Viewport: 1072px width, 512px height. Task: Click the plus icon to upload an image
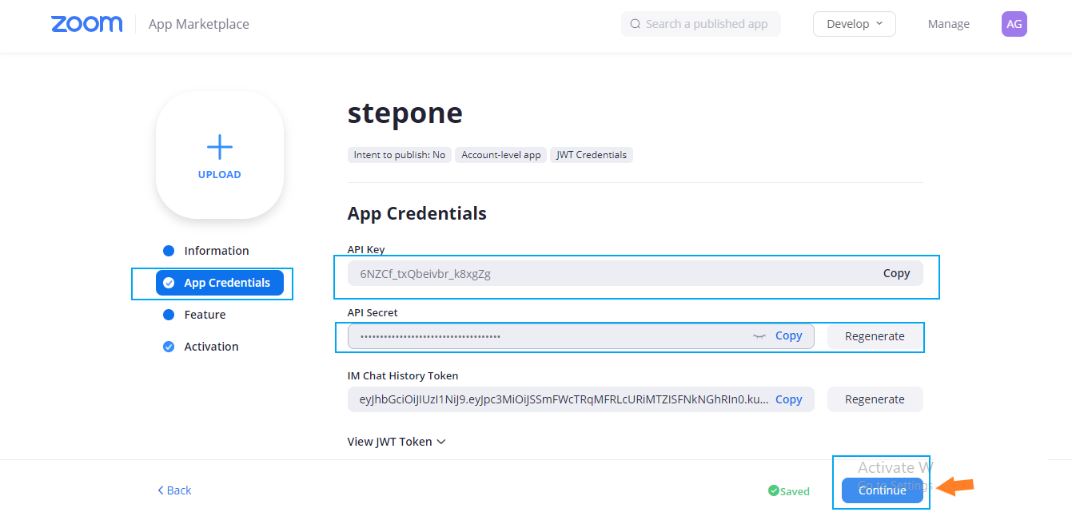pyautogui.click(x=220, y=147)
